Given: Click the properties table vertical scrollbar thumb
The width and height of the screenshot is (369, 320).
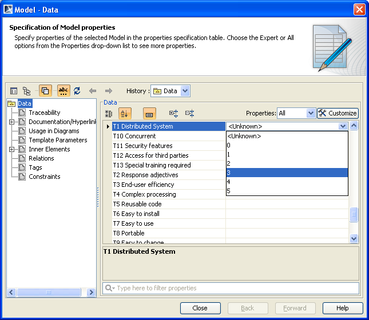Looking at the screenshot, I should [354, 215].
